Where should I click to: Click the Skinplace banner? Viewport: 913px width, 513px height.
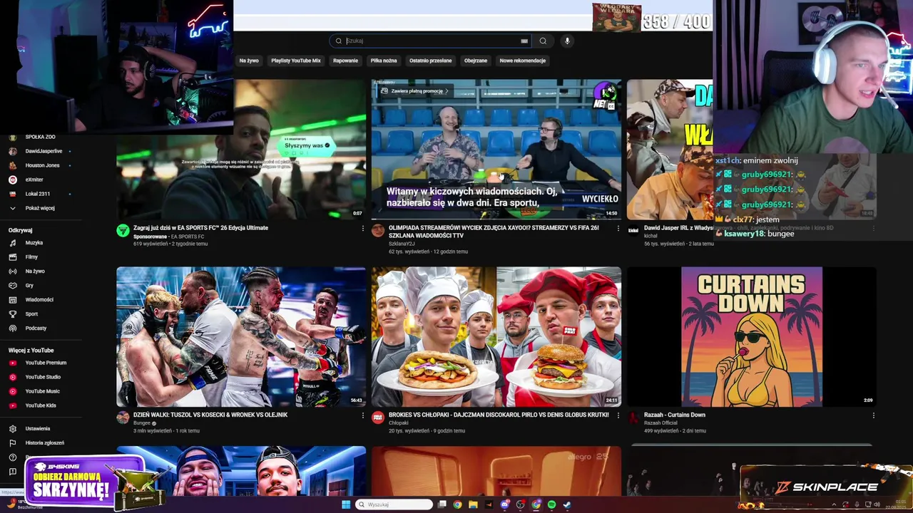[x=826, y=487]
